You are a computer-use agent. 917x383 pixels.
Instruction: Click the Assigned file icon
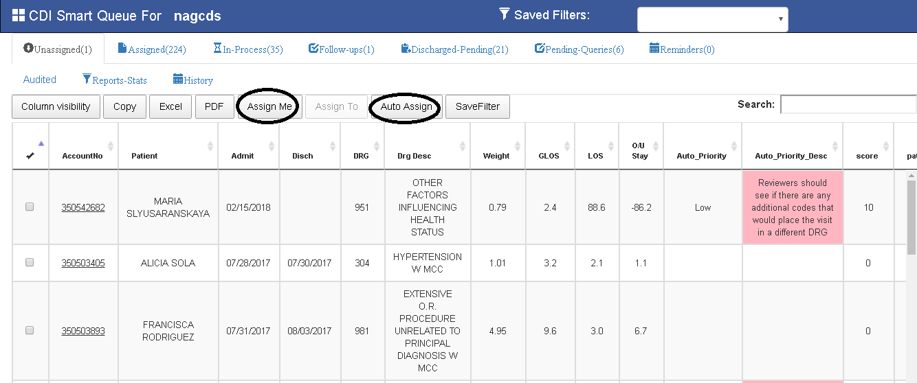[x=122, y=48]
